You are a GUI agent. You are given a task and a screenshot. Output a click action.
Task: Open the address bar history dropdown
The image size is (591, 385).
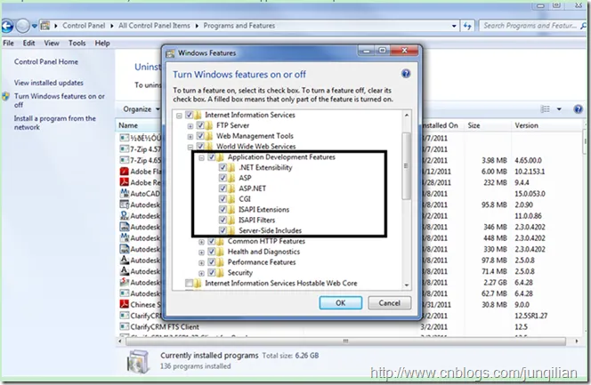(454, 26)
